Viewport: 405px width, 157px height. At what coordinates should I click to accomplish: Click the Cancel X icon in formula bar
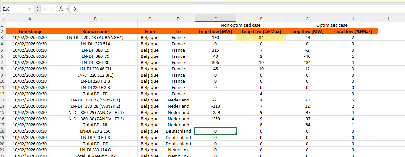45,9
